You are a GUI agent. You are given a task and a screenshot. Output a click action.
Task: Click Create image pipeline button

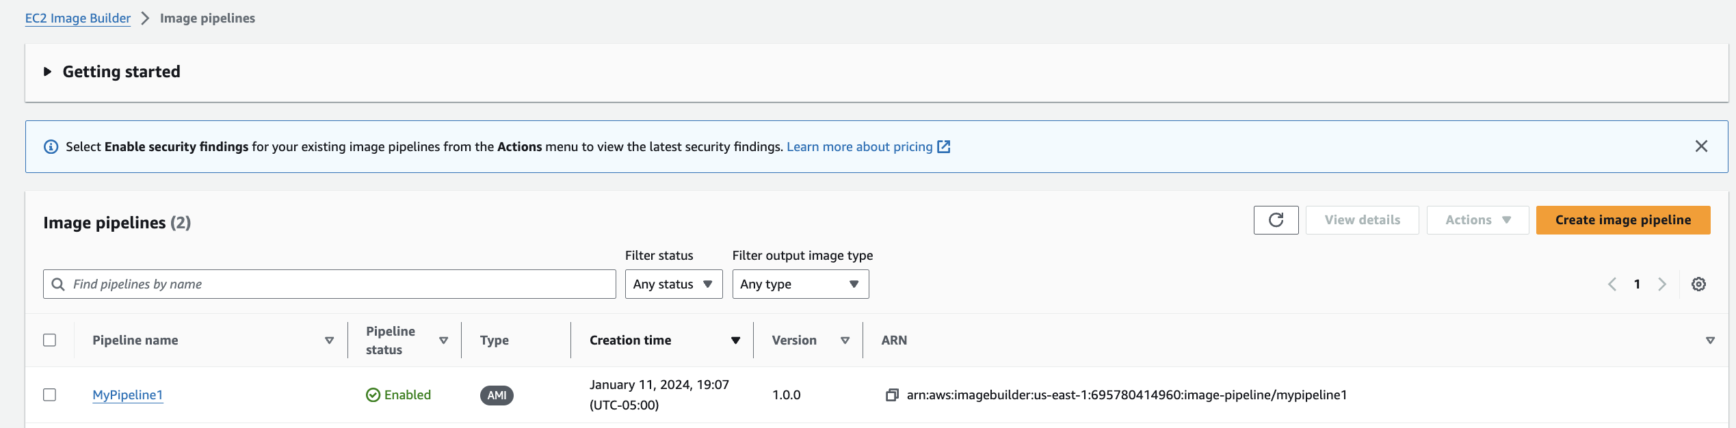[1622, 220]
